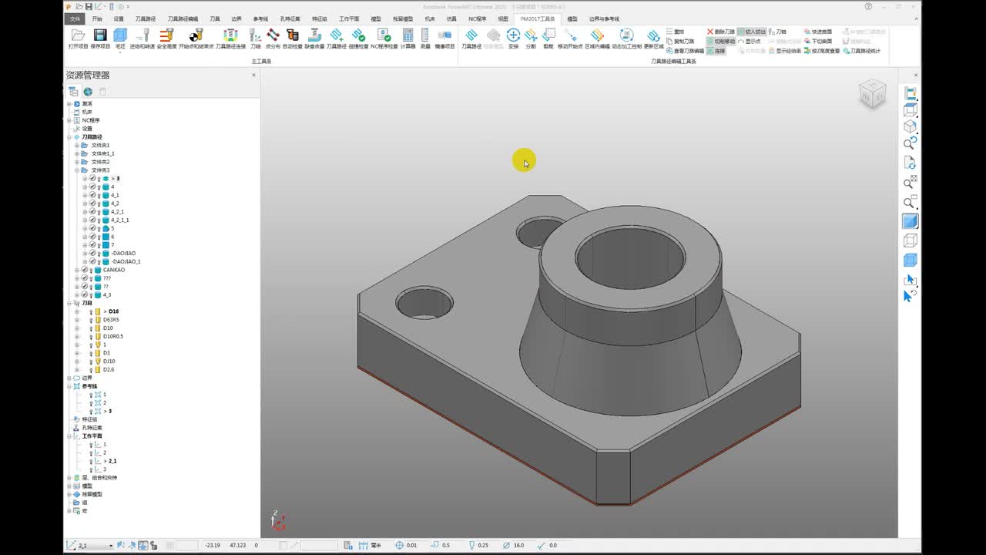Toggle the checkmark of toolpath 4_2_1_1
Screen dimensions: 986x555
pos(92,220)
